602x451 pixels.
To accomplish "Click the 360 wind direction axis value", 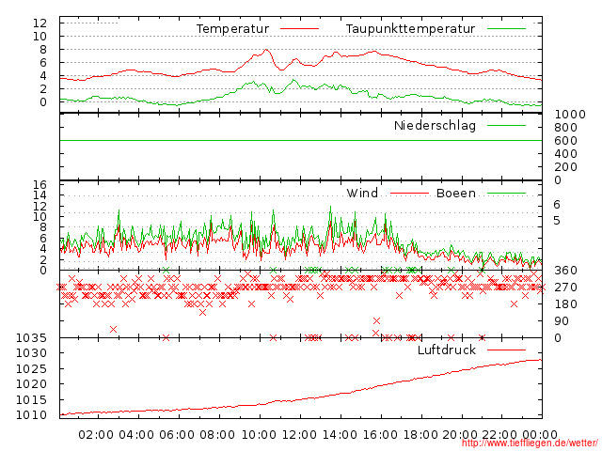I will coord(566,271).
